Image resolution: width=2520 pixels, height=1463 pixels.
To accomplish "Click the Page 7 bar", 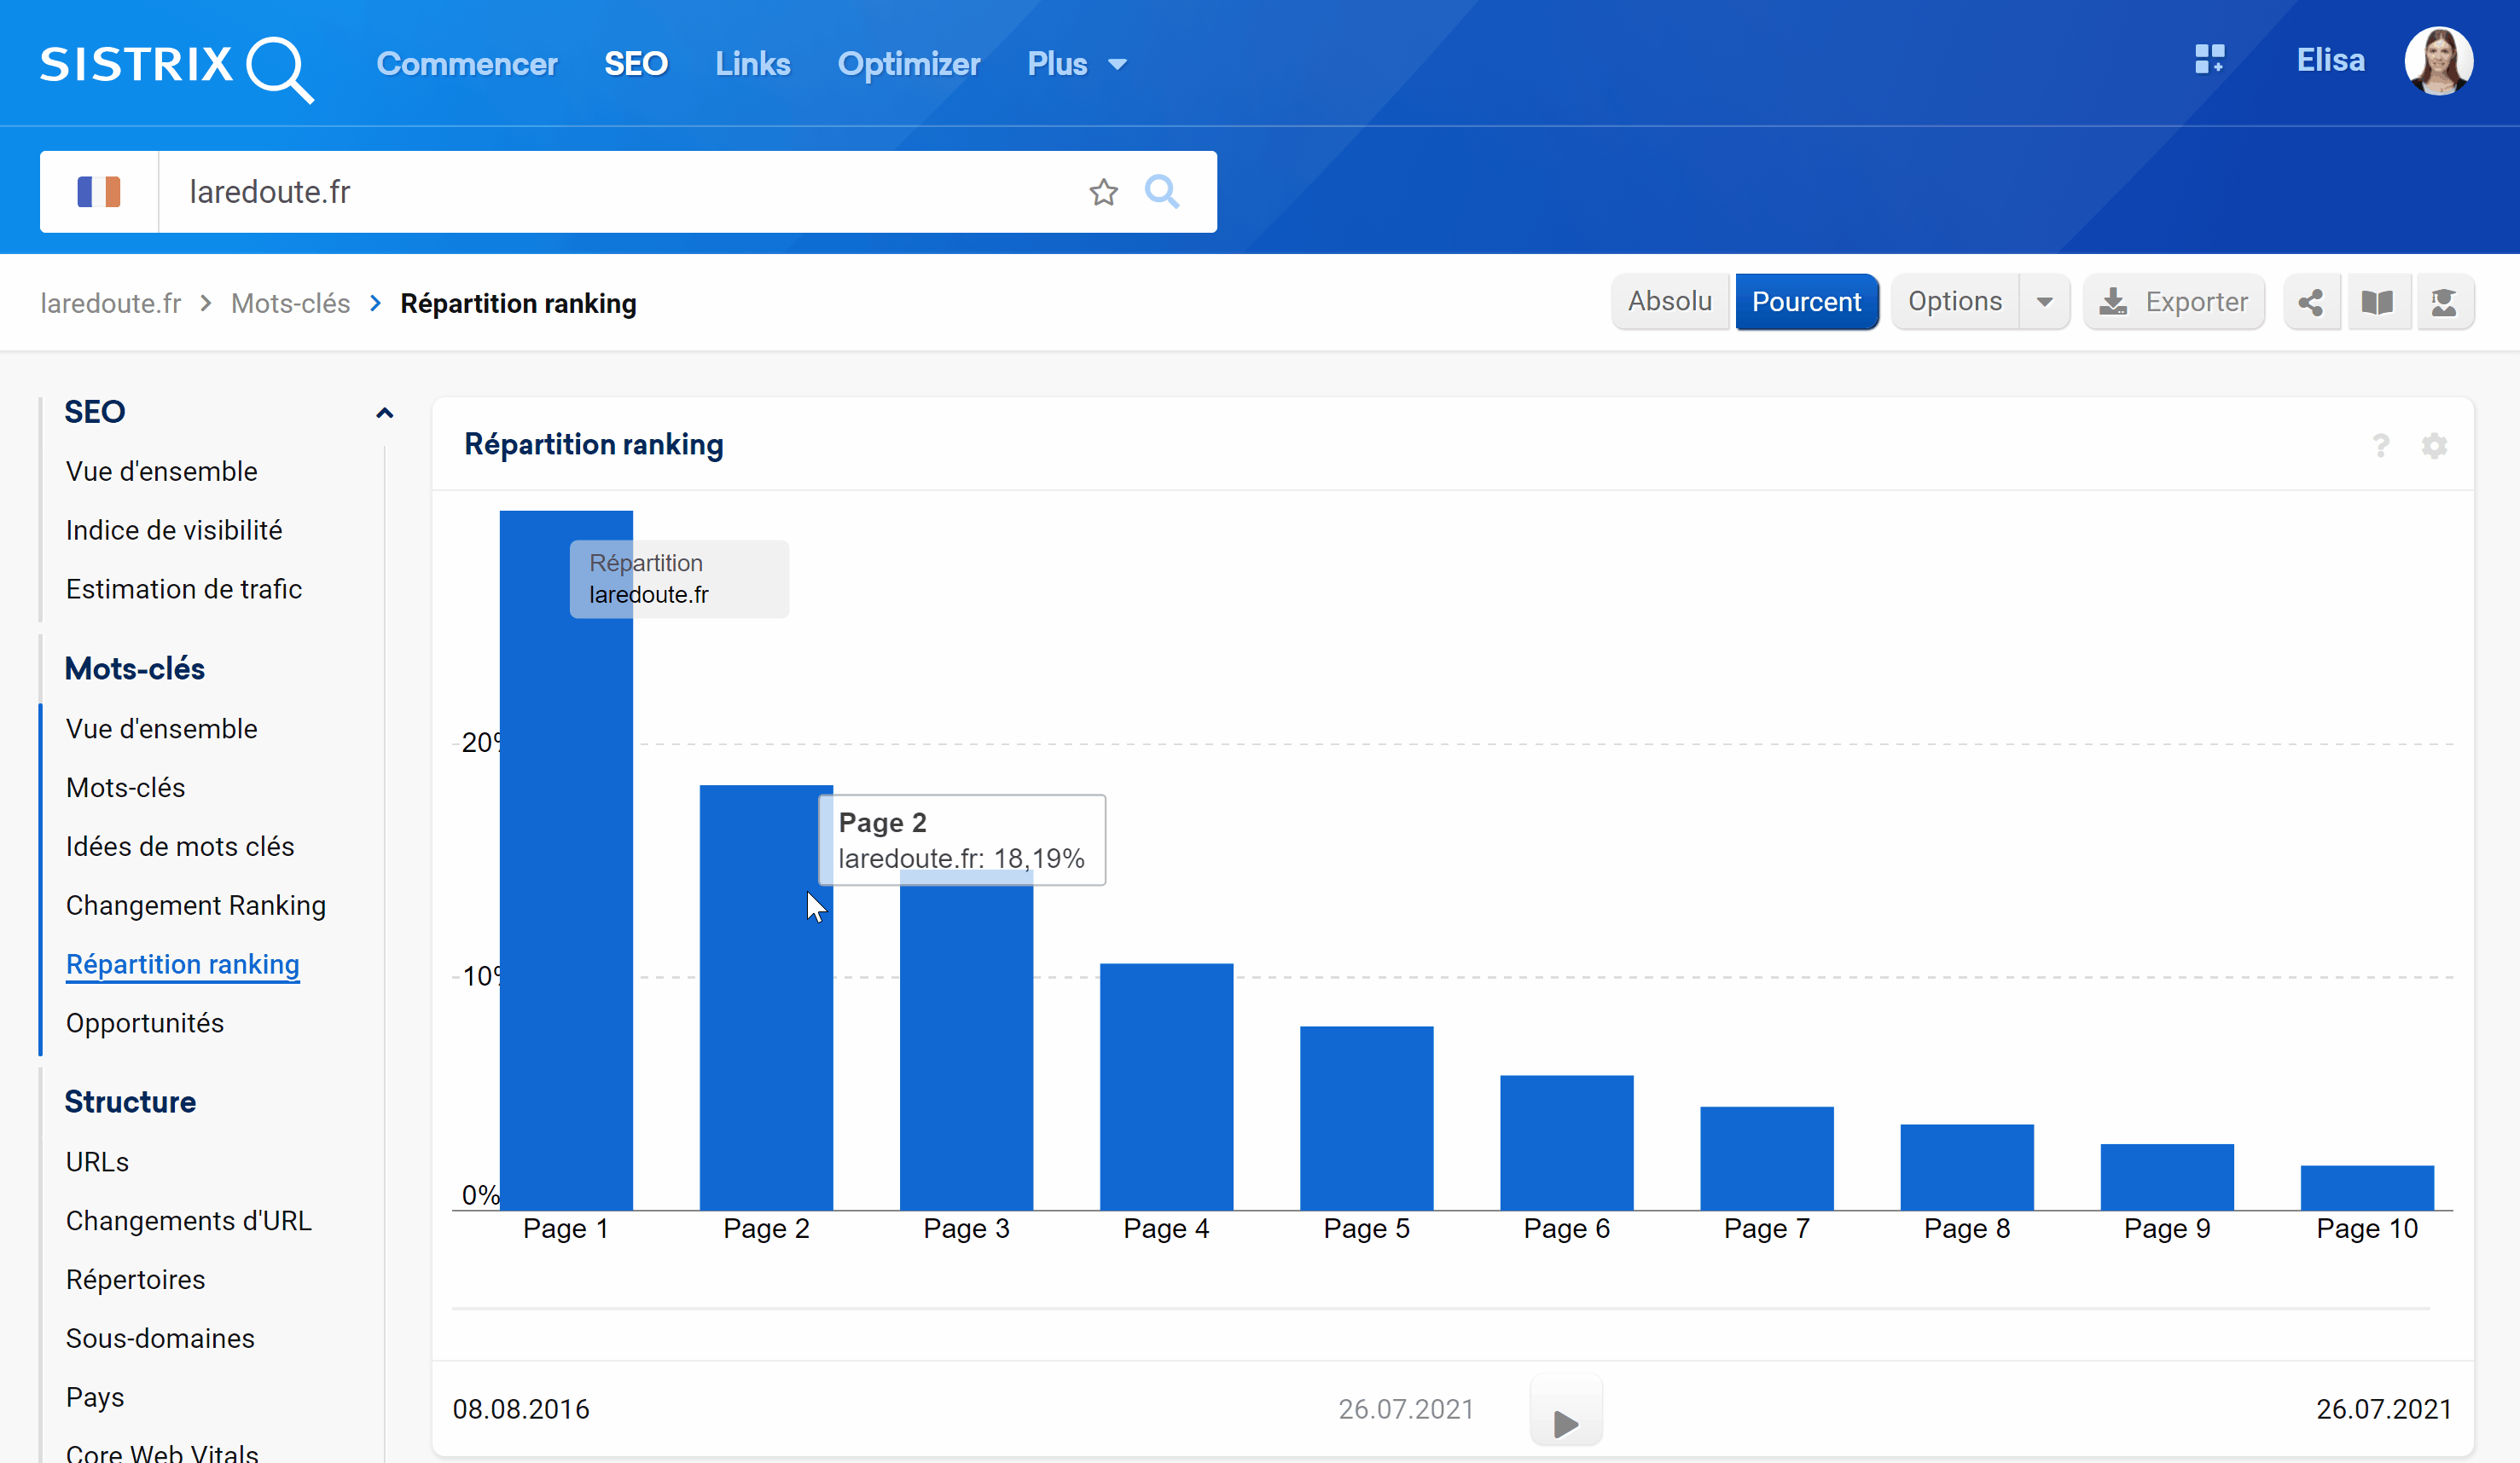I will 1766,1158.
